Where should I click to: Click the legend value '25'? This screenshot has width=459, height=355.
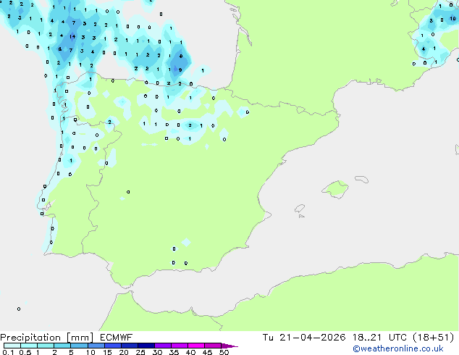pos(140,352)
